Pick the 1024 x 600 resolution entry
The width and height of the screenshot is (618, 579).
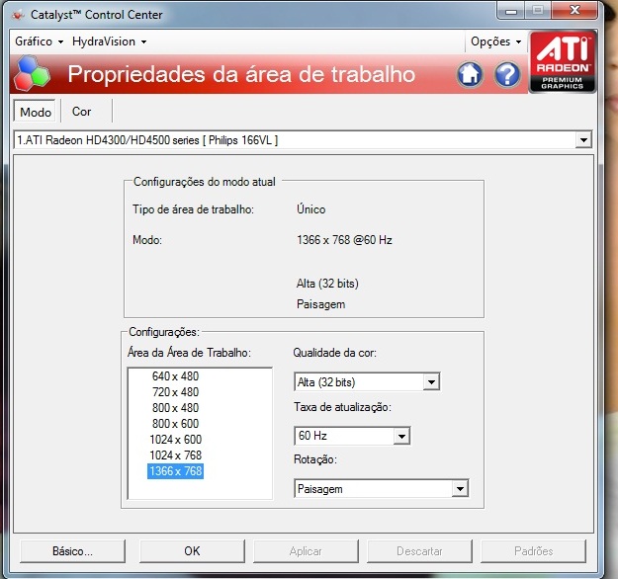click(175, 440)
